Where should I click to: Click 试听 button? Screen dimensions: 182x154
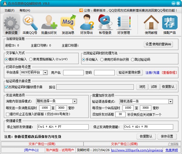[154, 87]
